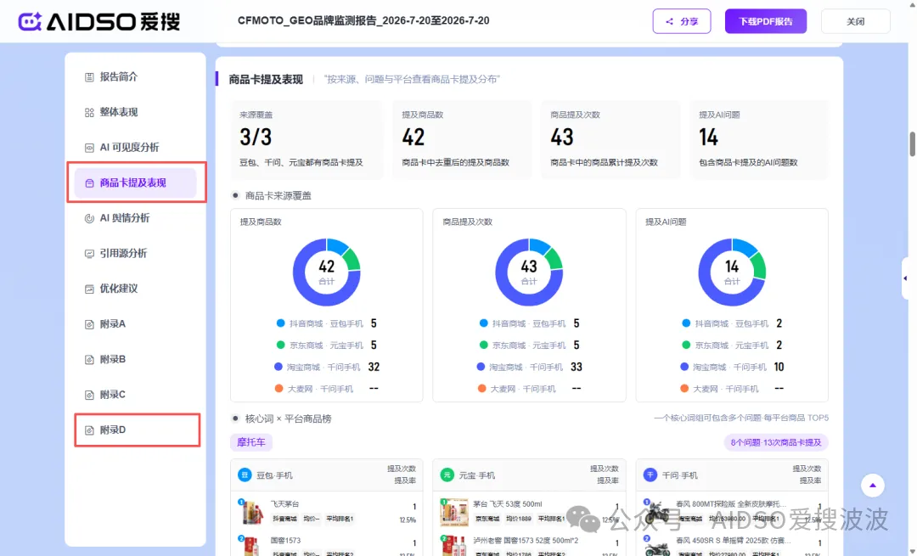917x556 pixels.
Task: Click the 附录D document icon
Action: tap(89, 430)
